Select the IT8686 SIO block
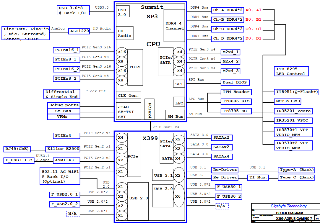The width and height of the screenshot is (320, 223). [236, 101]
